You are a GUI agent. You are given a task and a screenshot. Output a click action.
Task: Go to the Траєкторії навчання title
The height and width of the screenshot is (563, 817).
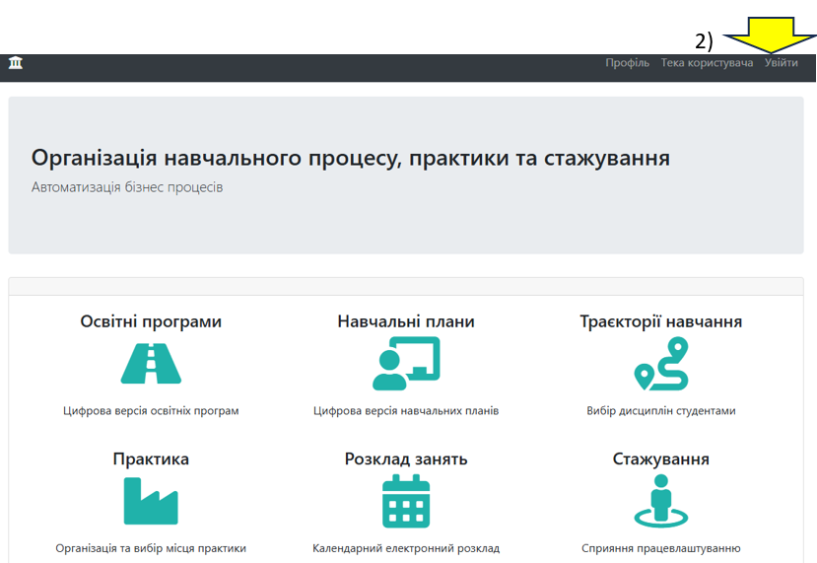point(660,321)
